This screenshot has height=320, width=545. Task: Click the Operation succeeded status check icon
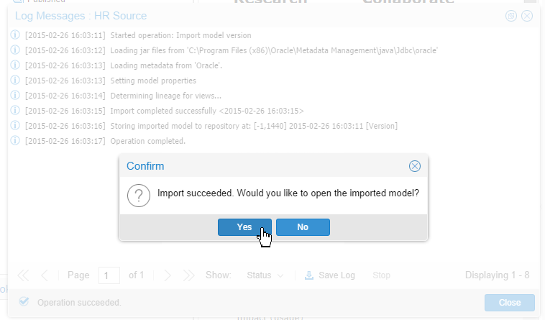(24, 302)
